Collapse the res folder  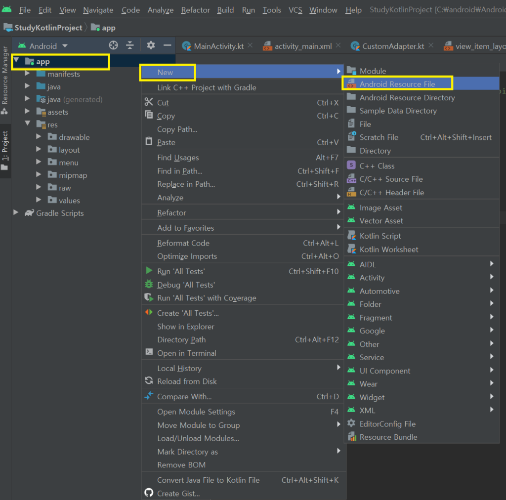click(28, 125)
